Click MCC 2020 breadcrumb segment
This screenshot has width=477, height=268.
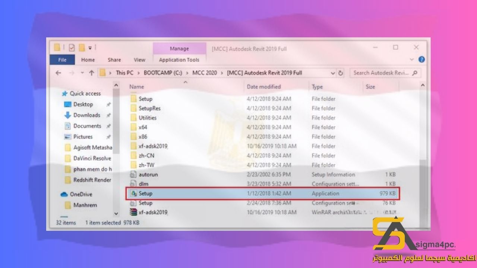(205, 73)
